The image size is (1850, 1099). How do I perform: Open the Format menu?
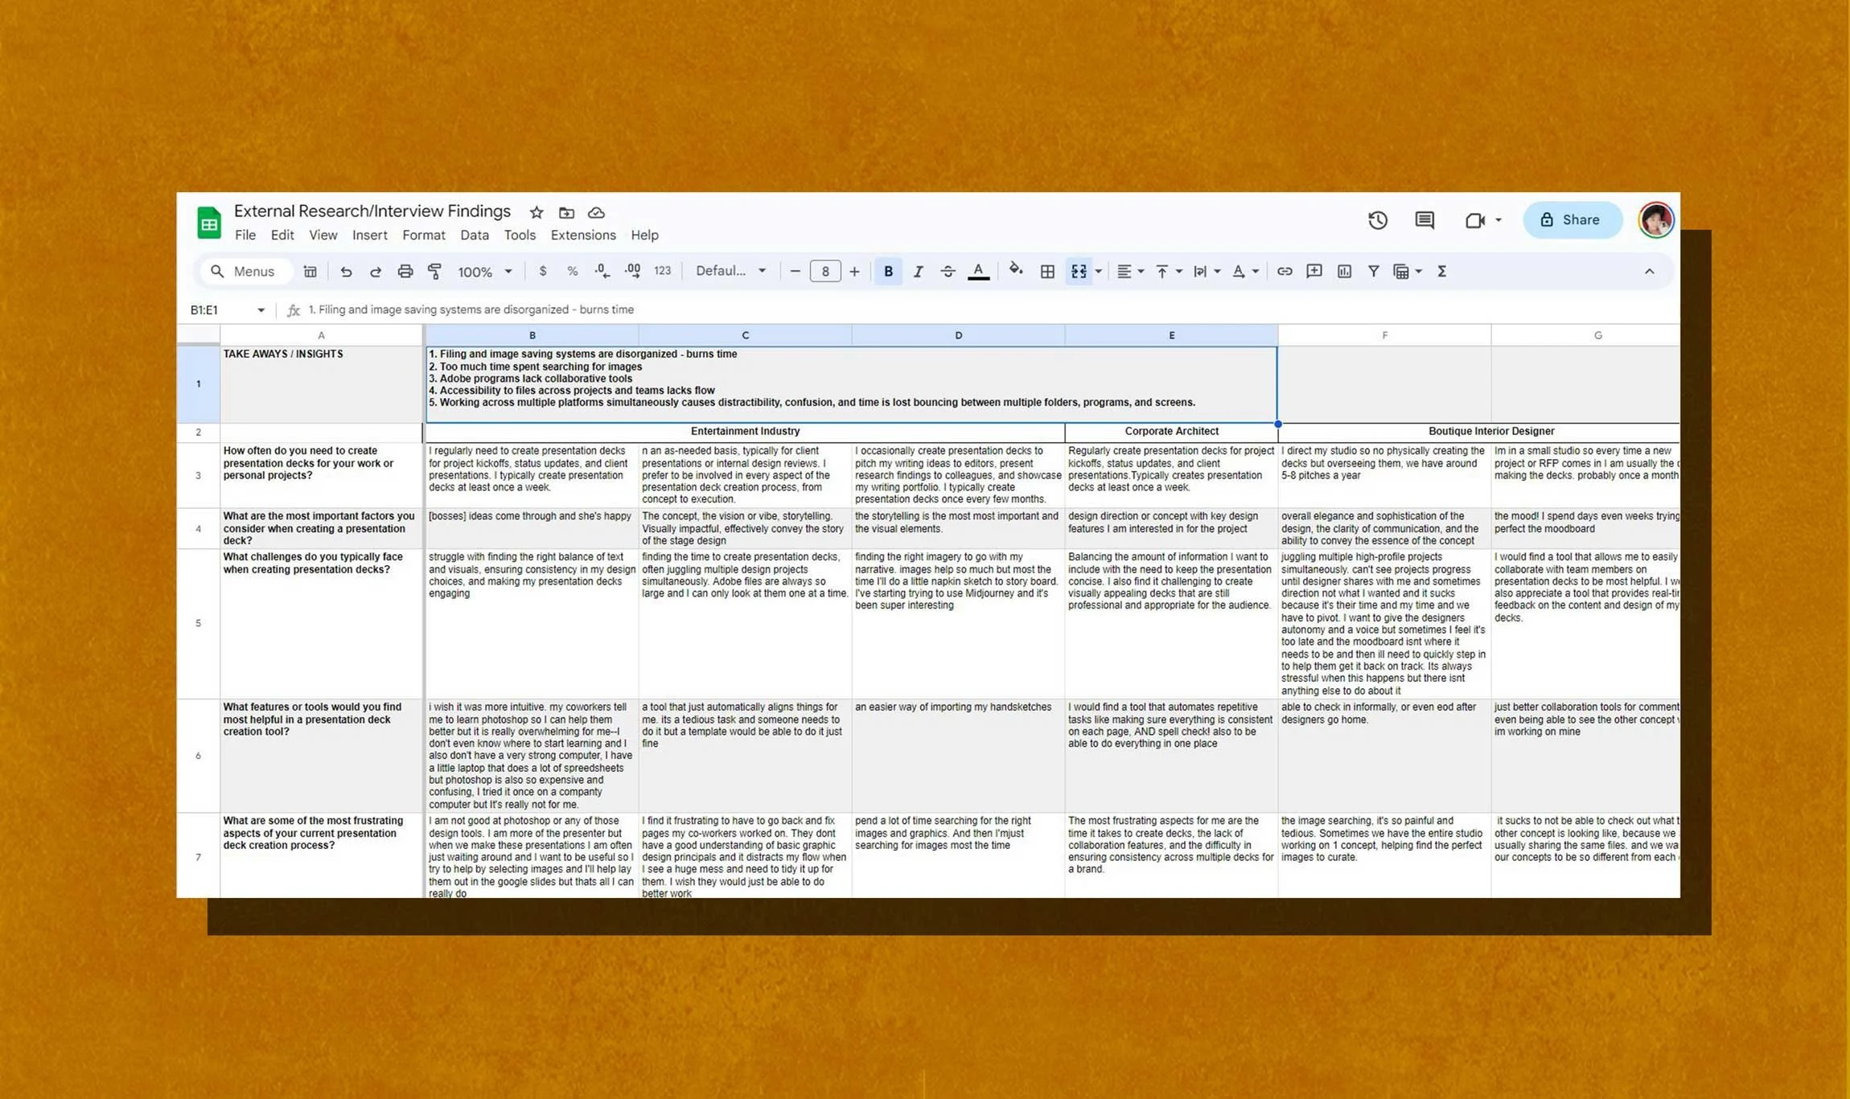pos(423,235)
